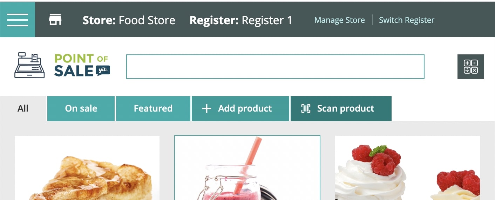The height and width of the screenshot is (200, 495).
Task: Select the apple pie product thumbnail
Action: [87, 168]
